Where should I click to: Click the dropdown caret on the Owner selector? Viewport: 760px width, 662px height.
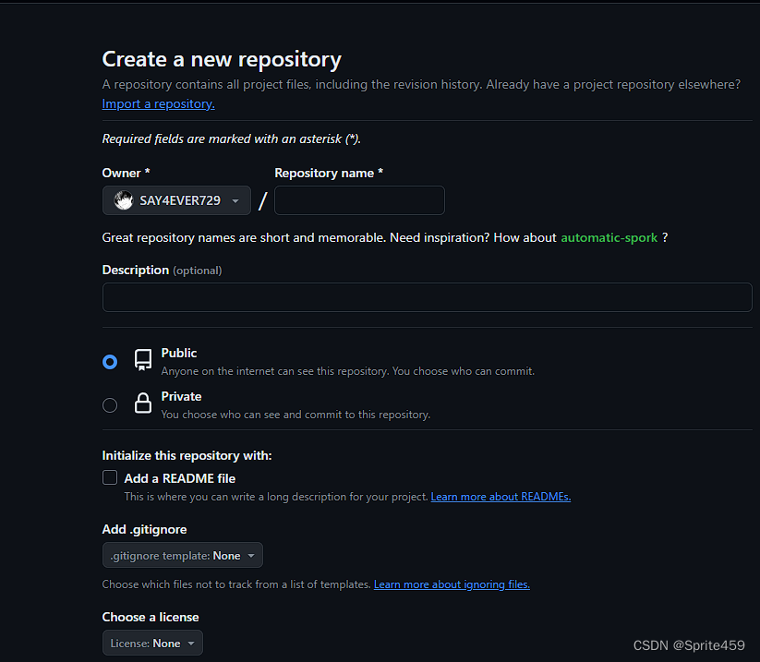coord(236,200)
